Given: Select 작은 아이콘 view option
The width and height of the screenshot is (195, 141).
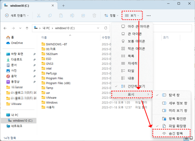Looking at the screenshot, I should coord(132,49).
